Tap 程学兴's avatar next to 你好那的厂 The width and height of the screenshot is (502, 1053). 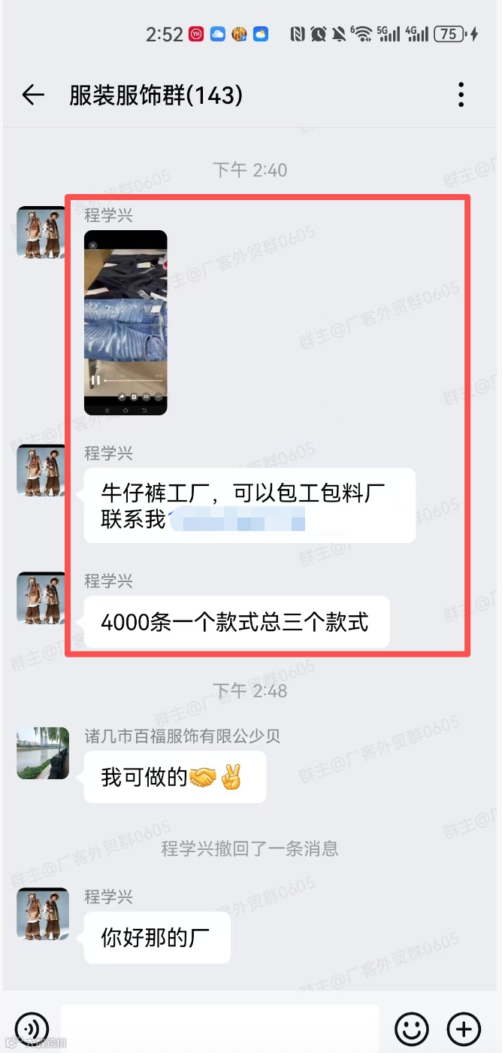(42, 914)
